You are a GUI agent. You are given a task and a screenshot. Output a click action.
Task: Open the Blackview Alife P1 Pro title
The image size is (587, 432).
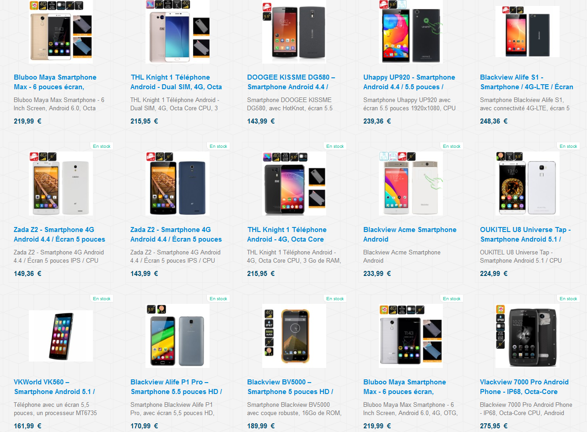[176, 387]
